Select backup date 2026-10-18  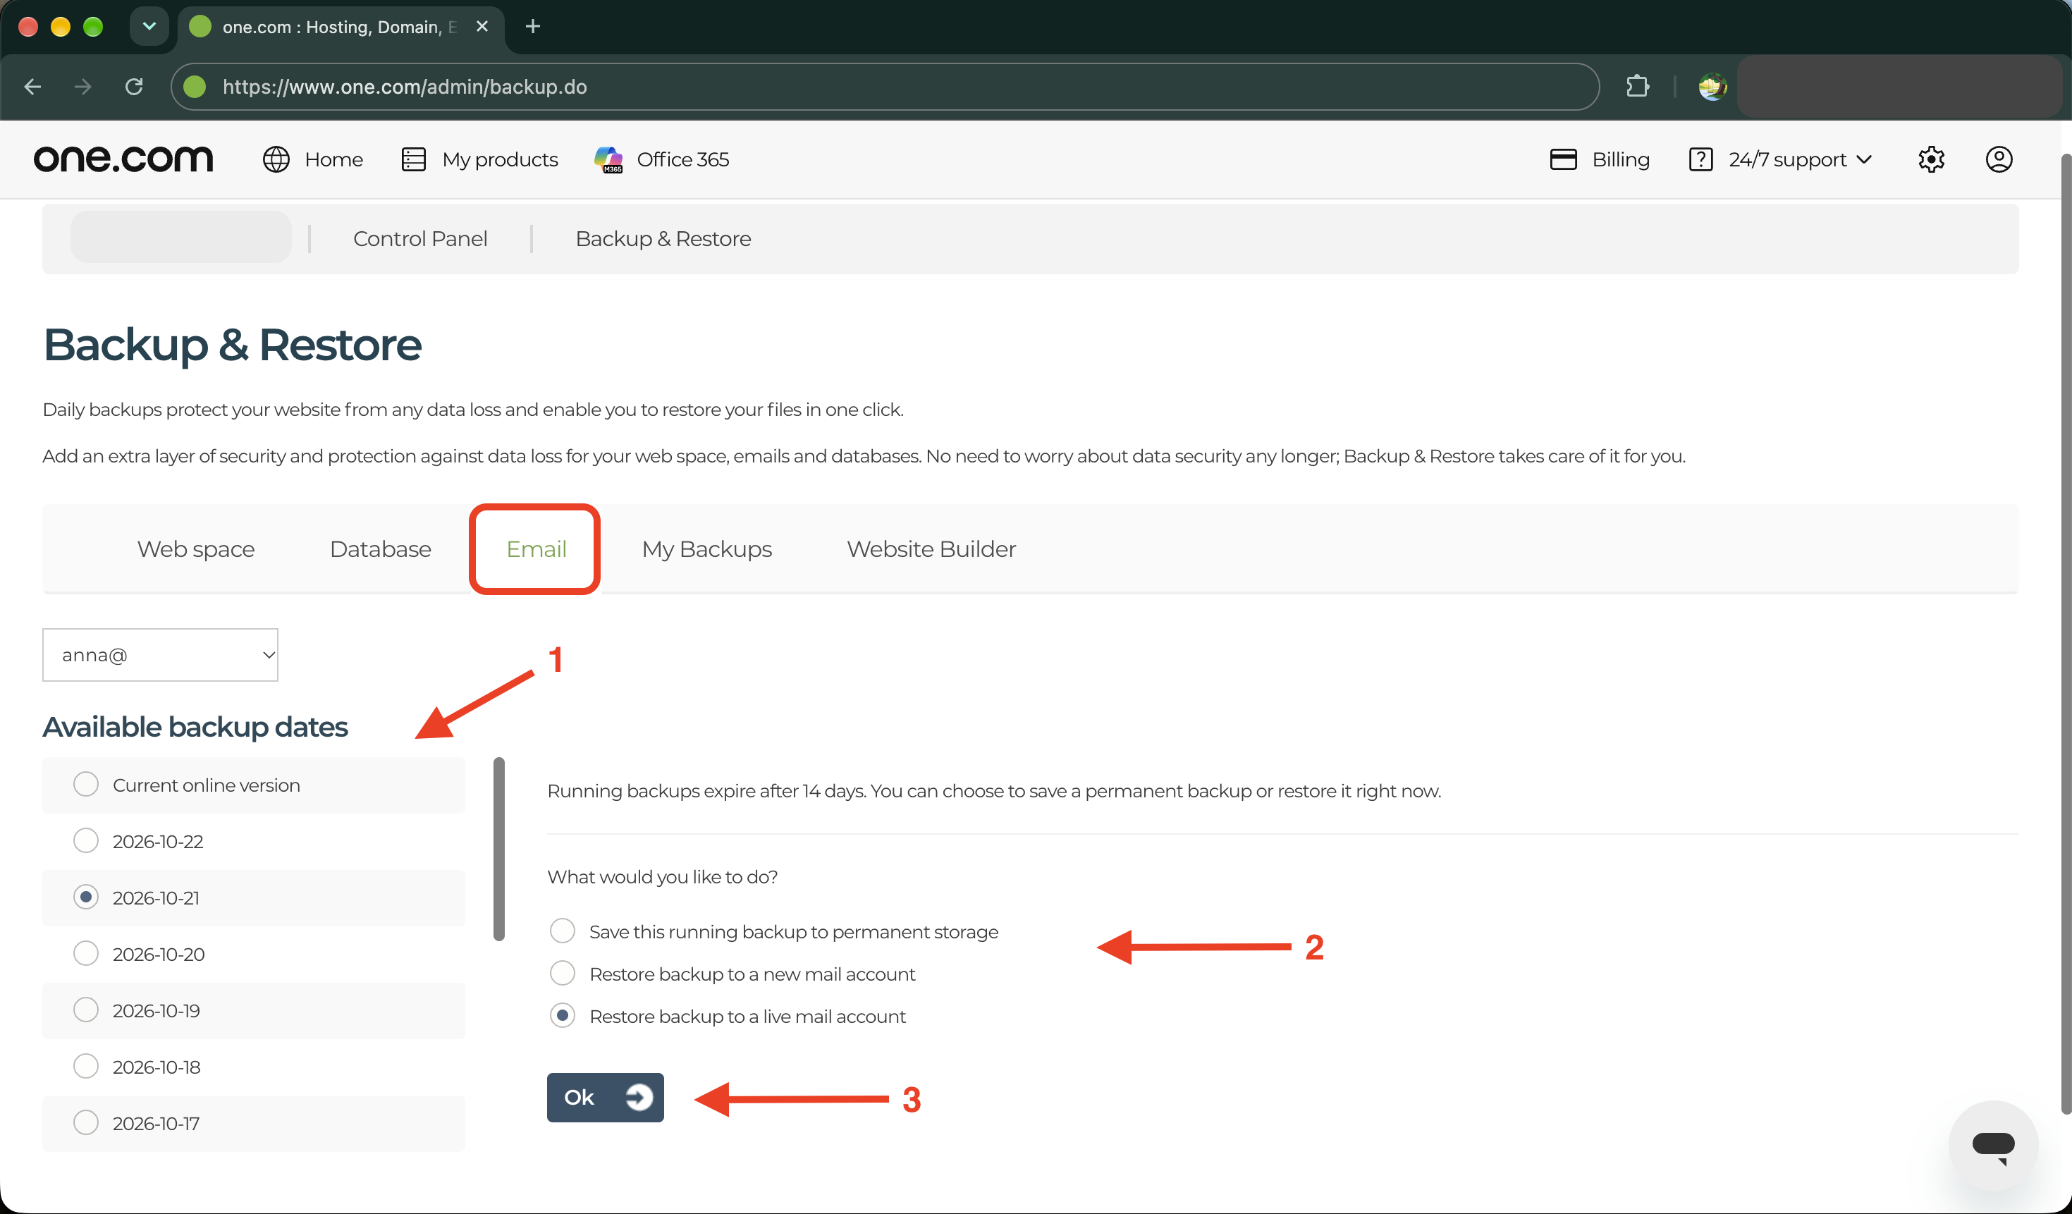(85, 1066)
